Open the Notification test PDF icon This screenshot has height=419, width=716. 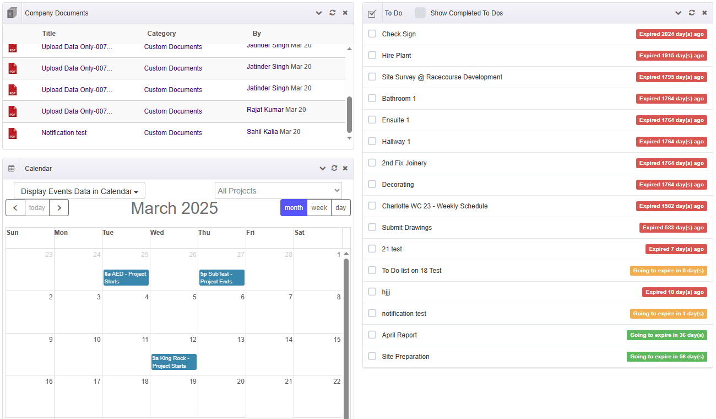pos(13,133)
